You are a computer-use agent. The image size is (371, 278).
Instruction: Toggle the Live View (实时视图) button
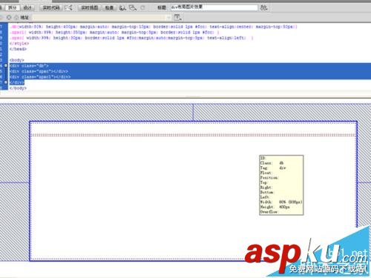90,7
